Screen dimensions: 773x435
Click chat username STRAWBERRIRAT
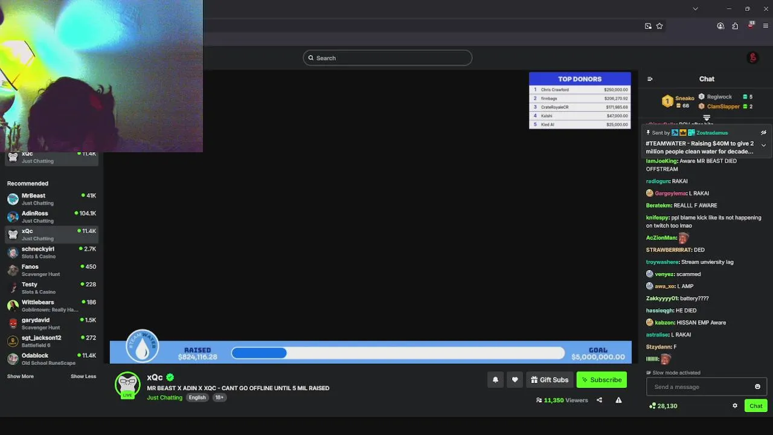[669, 250]
